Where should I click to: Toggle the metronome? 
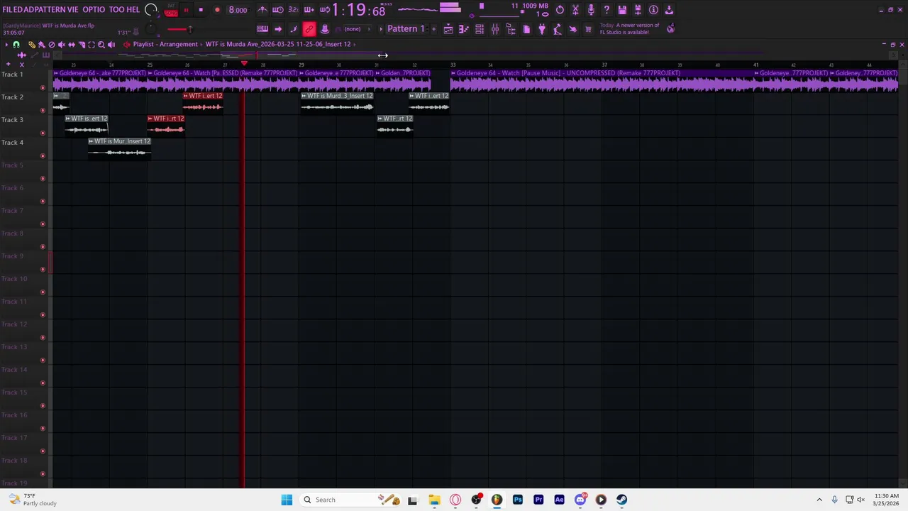262,10
